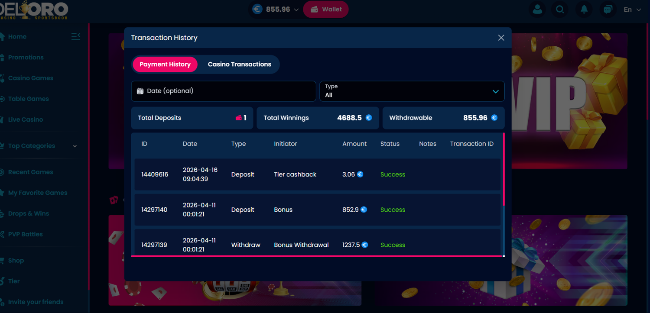The image size is (650, 313).
Task: Click the transaction table vertical scrollbar
Action: tap(504, 169)
